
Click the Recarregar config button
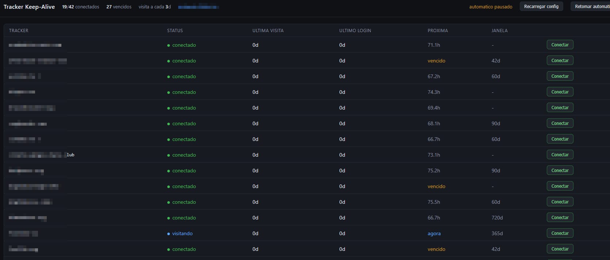(x=541, y=7)
